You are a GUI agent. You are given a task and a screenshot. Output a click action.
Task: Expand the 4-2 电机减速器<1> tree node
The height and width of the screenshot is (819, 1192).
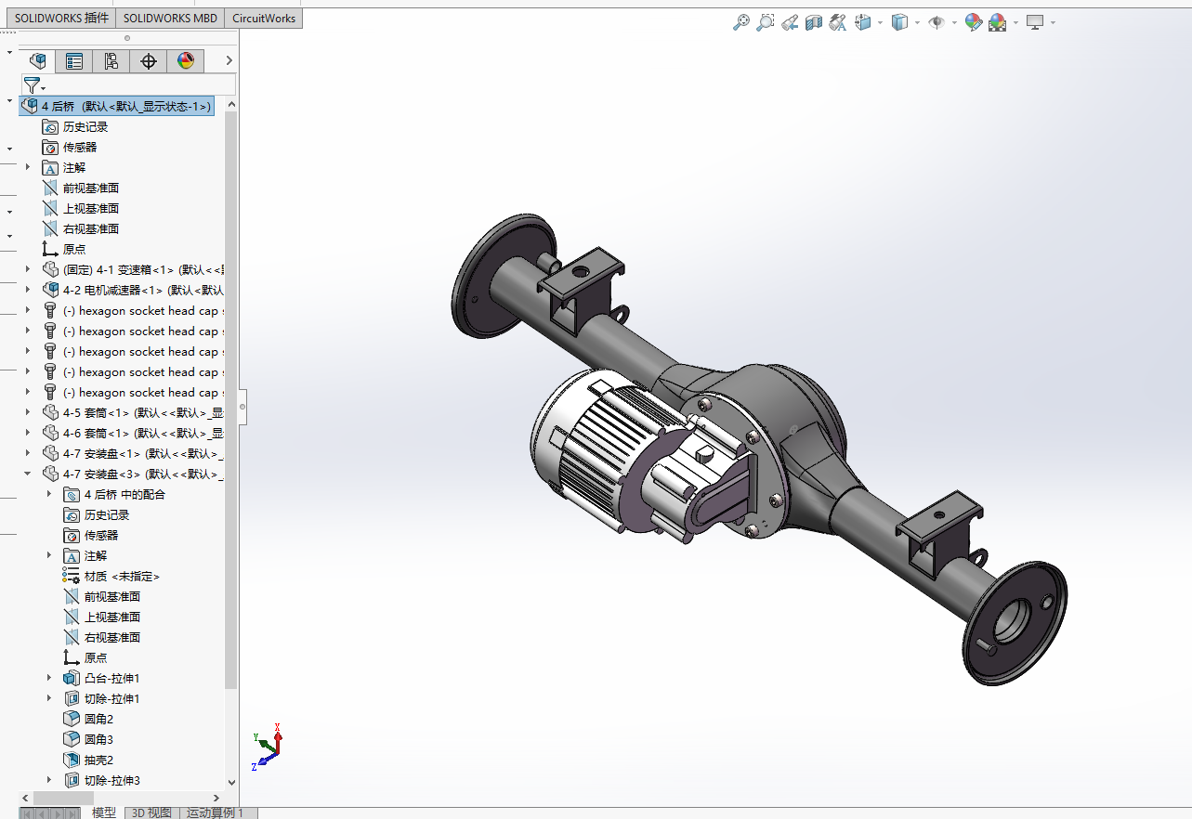click(x=27, y=290)
